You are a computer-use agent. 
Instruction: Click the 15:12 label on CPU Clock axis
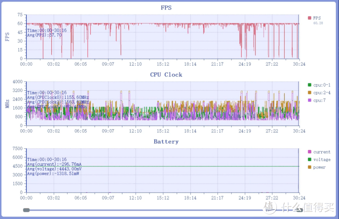tap(163, 131)
